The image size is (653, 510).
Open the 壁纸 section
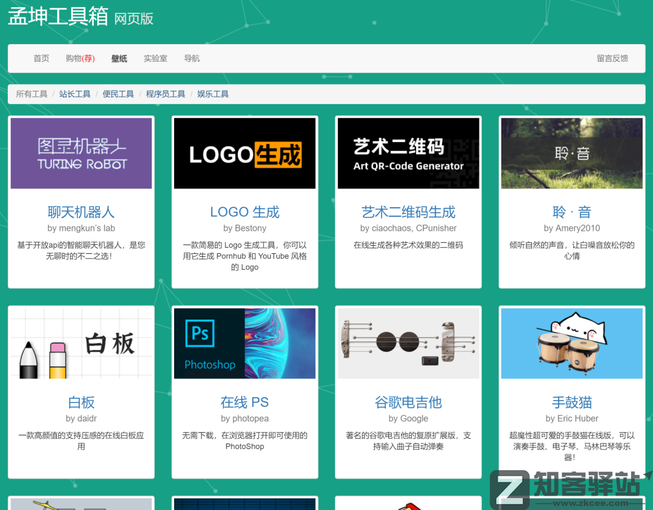[119, 58]
